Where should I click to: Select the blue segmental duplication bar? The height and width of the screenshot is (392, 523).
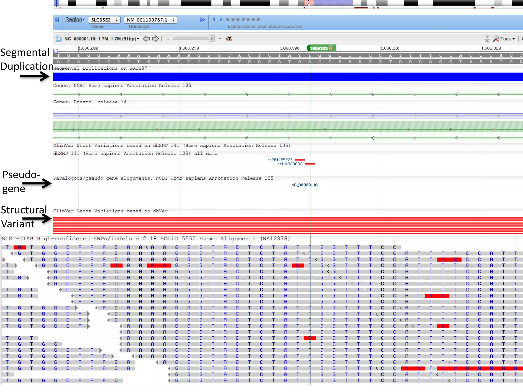point(288,77)
